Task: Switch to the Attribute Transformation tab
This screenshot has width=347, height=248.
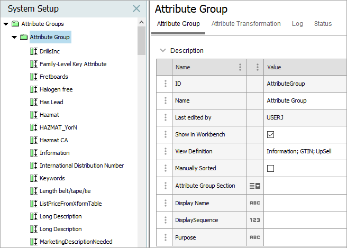Action: 246,24
